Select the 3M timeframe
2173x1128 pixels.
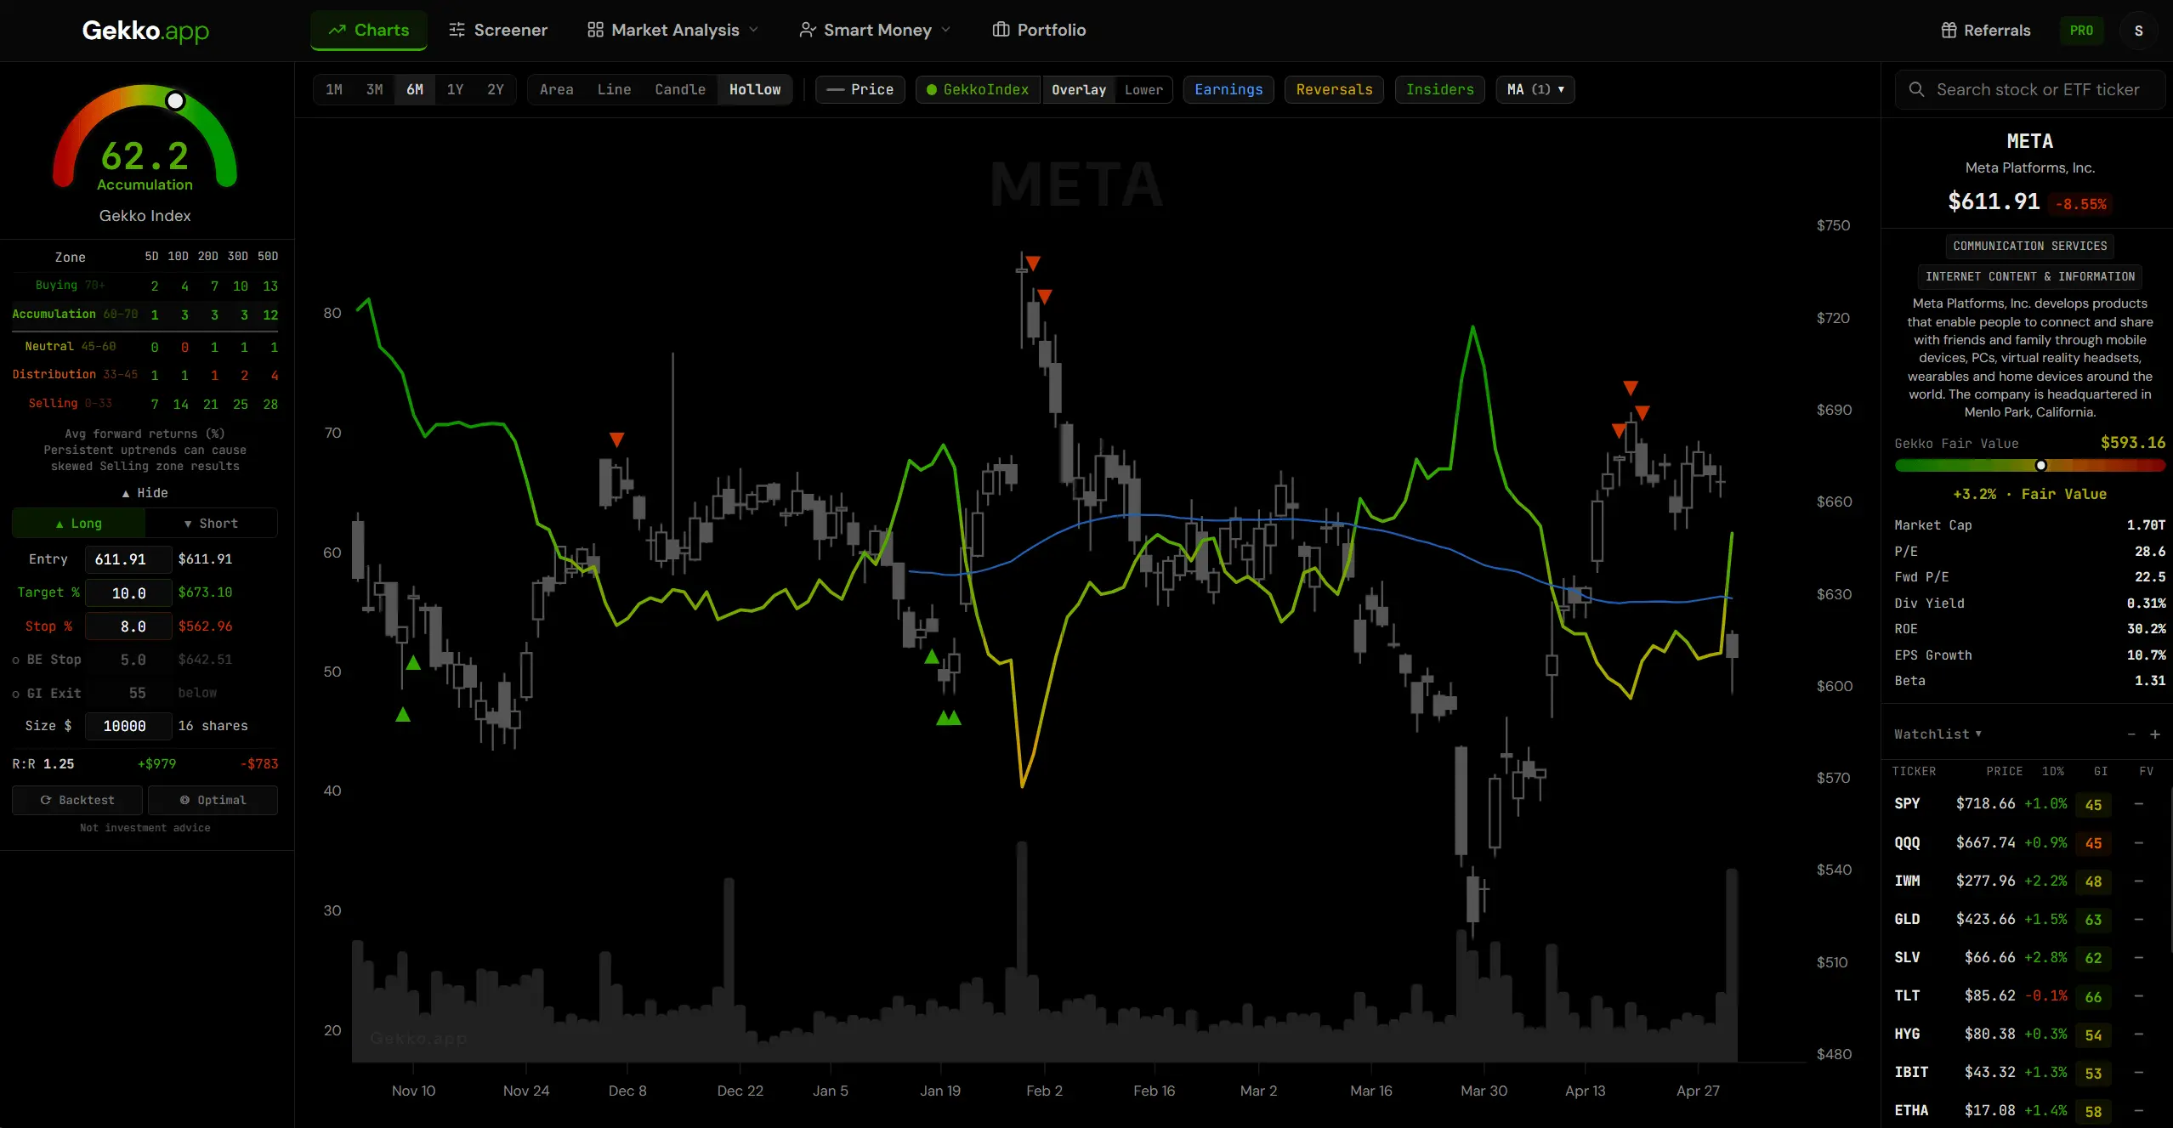[374, 89]
